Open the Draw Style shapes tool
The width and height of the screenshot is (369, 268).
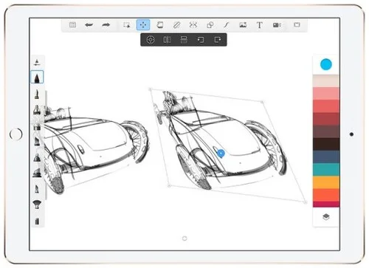[210, 25]
